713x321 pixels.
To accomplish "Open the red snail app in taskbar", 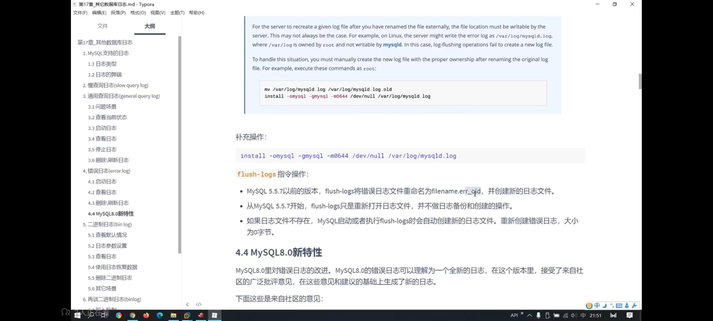I will tap(201, 315).
